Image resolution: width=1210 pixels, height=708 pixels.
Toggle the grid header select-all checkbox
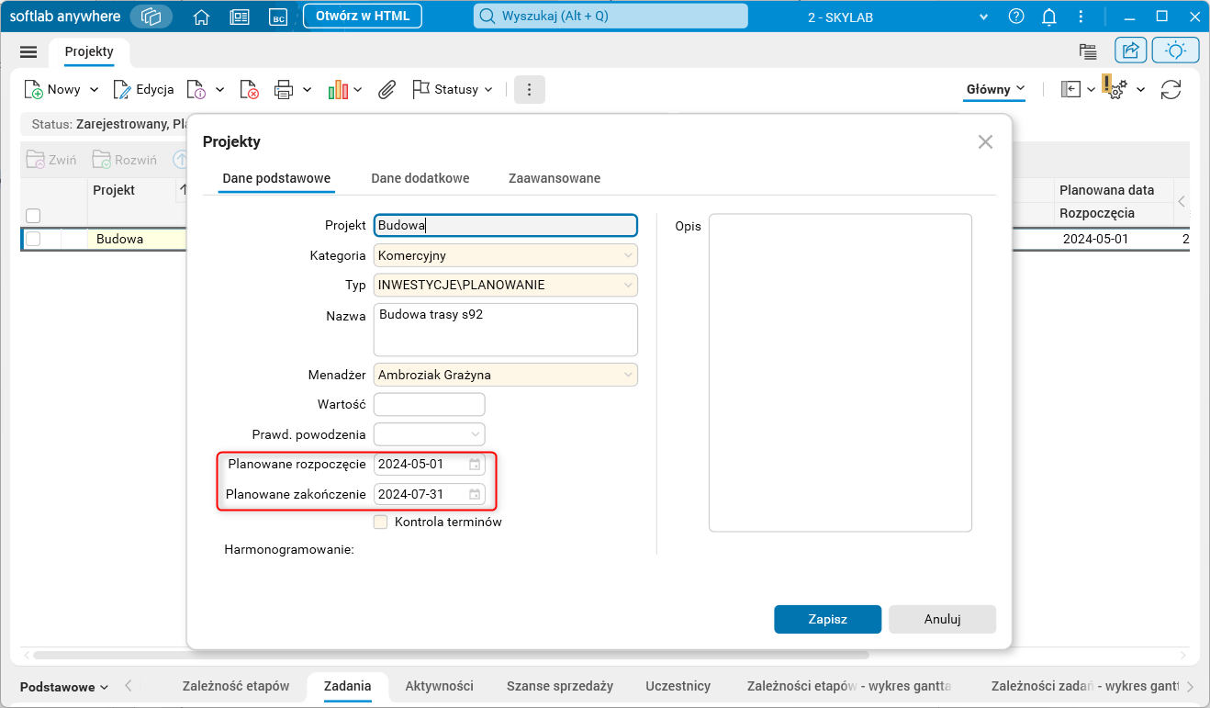pyautogui.click(x=33, y=216)
